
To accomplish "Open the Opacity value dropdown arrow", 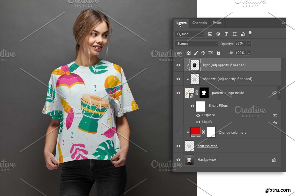I will [x=249, y=44].
